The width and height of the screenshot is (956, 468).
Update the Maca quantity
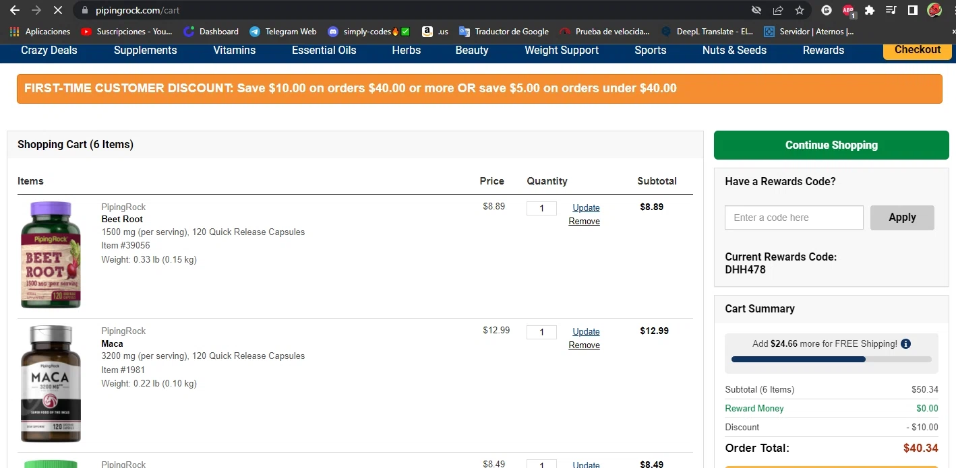[586, 331]
